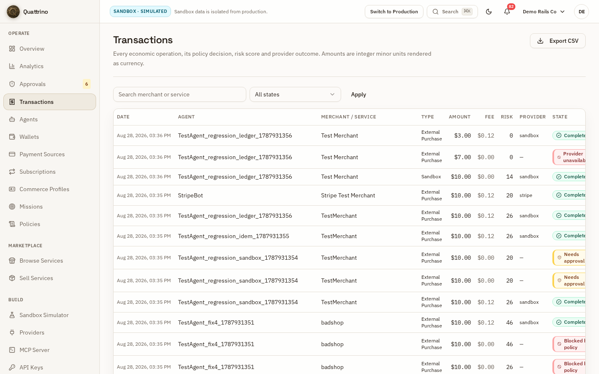The image size is (599, 374).
Task: Click the RISK column header
Action: click(507, 117)
